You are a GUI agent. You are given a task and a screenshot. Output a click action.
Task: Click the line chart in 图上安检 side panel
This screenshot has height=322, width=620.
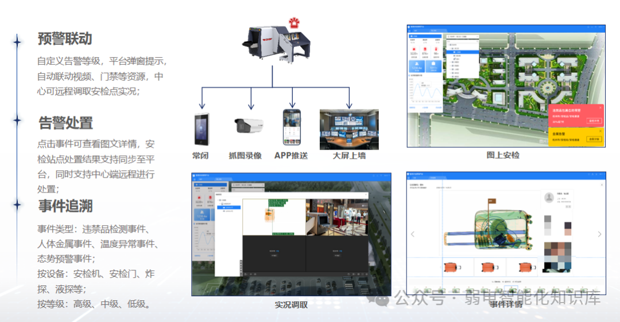tap(425, 92)
